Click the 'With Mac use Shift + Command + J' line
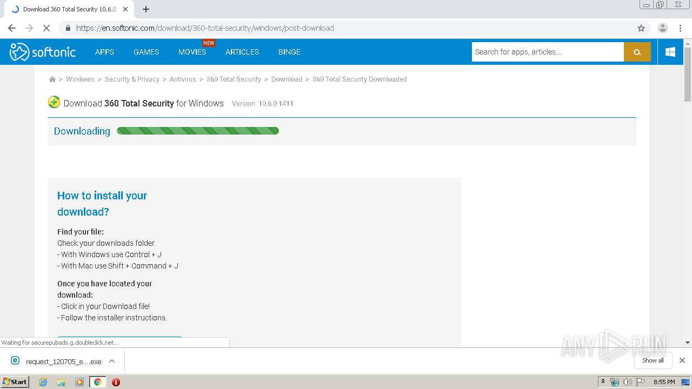Screen dimensions: 692x389 tap(118, 266)
